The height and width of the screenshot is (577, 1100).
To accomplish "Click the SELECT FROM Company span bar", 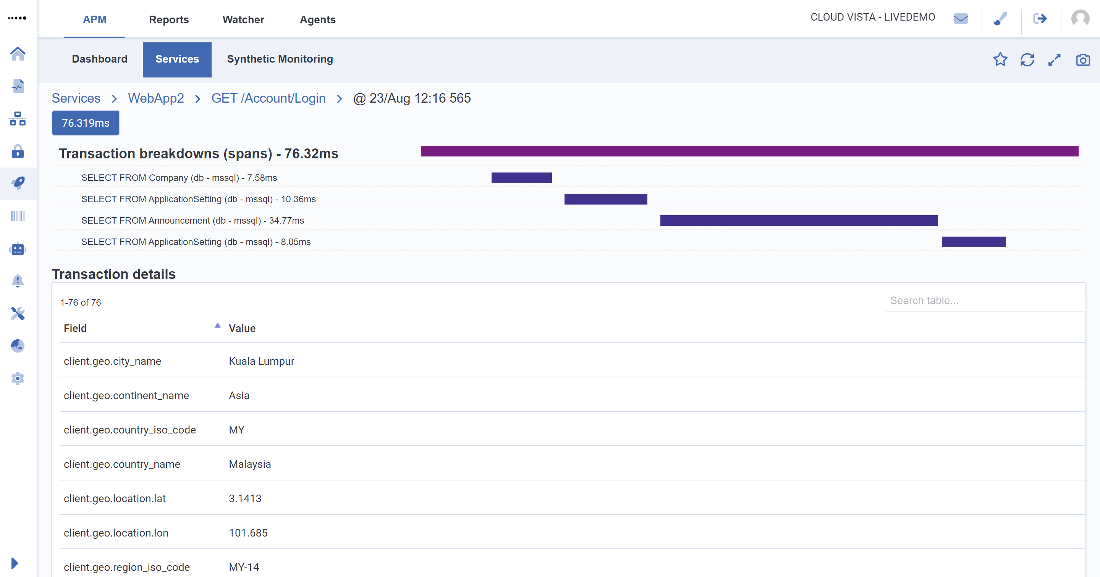I will pos(521,177).
